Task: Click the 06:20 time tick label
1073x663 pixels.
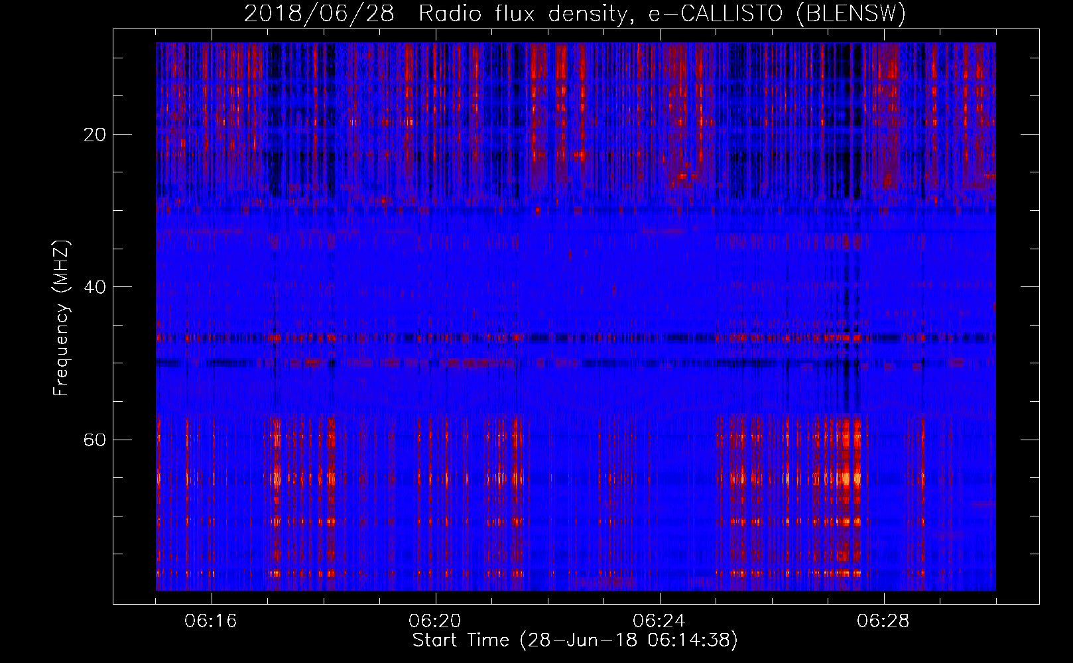Action: pyautogui.click(x=436, y=621)
